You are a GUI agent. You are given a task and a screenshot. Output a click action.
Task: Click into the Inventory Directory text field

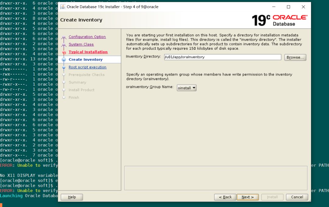point(222,57)
